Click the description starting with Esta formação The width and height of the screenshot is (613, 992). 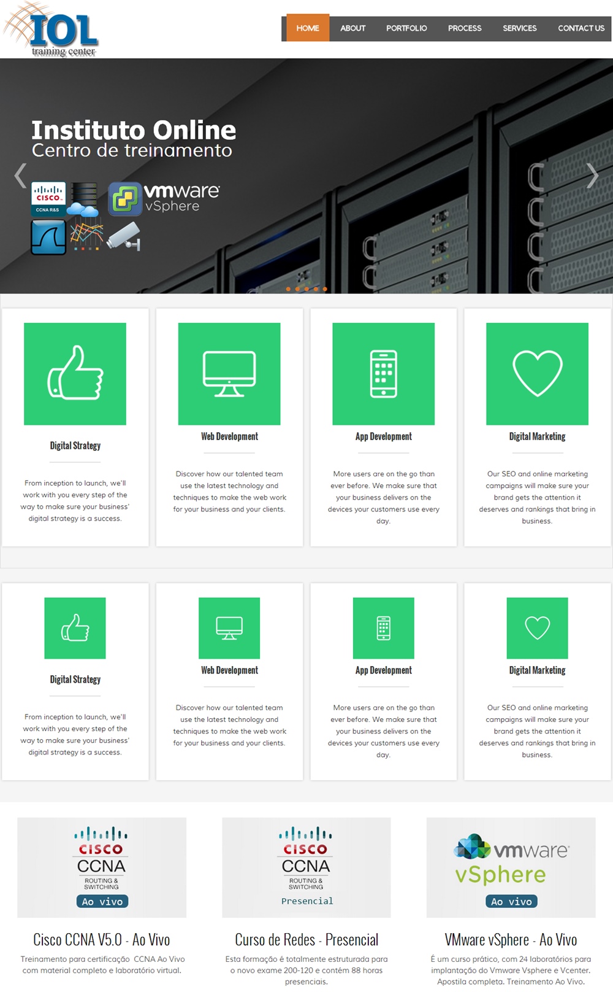(x=306, y=970)
